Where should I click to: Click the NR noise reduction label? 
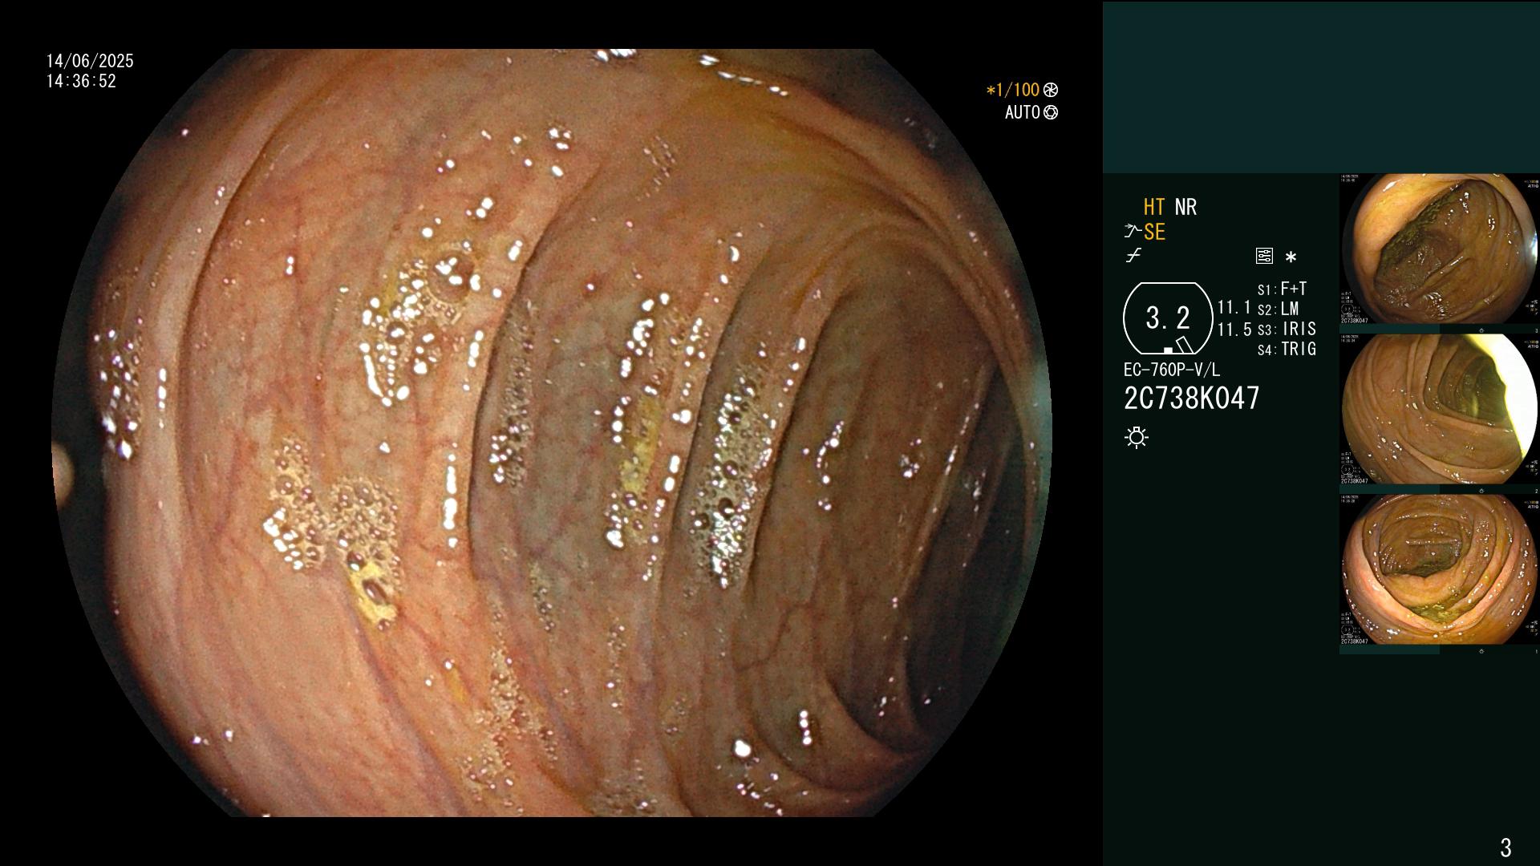(x=1185, y=207)
